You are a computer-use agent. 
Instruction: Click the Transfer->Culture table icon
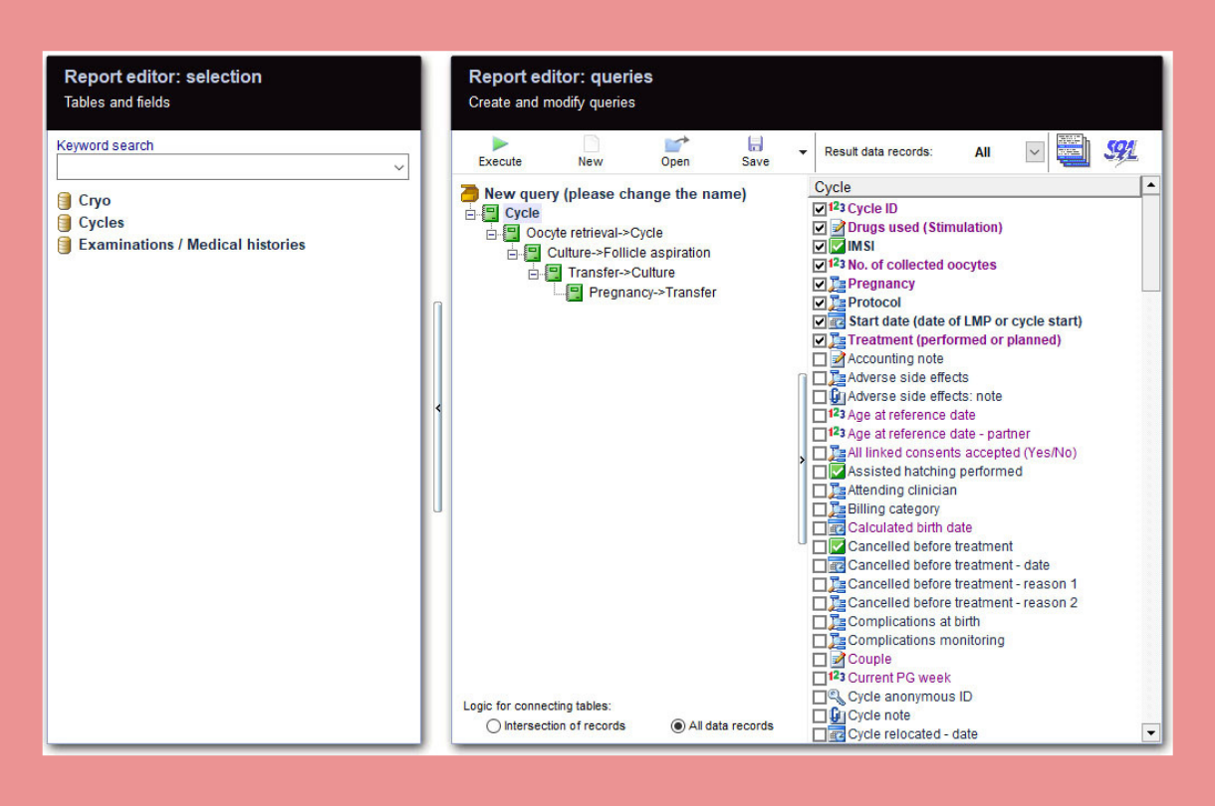(x=554, y=273)
